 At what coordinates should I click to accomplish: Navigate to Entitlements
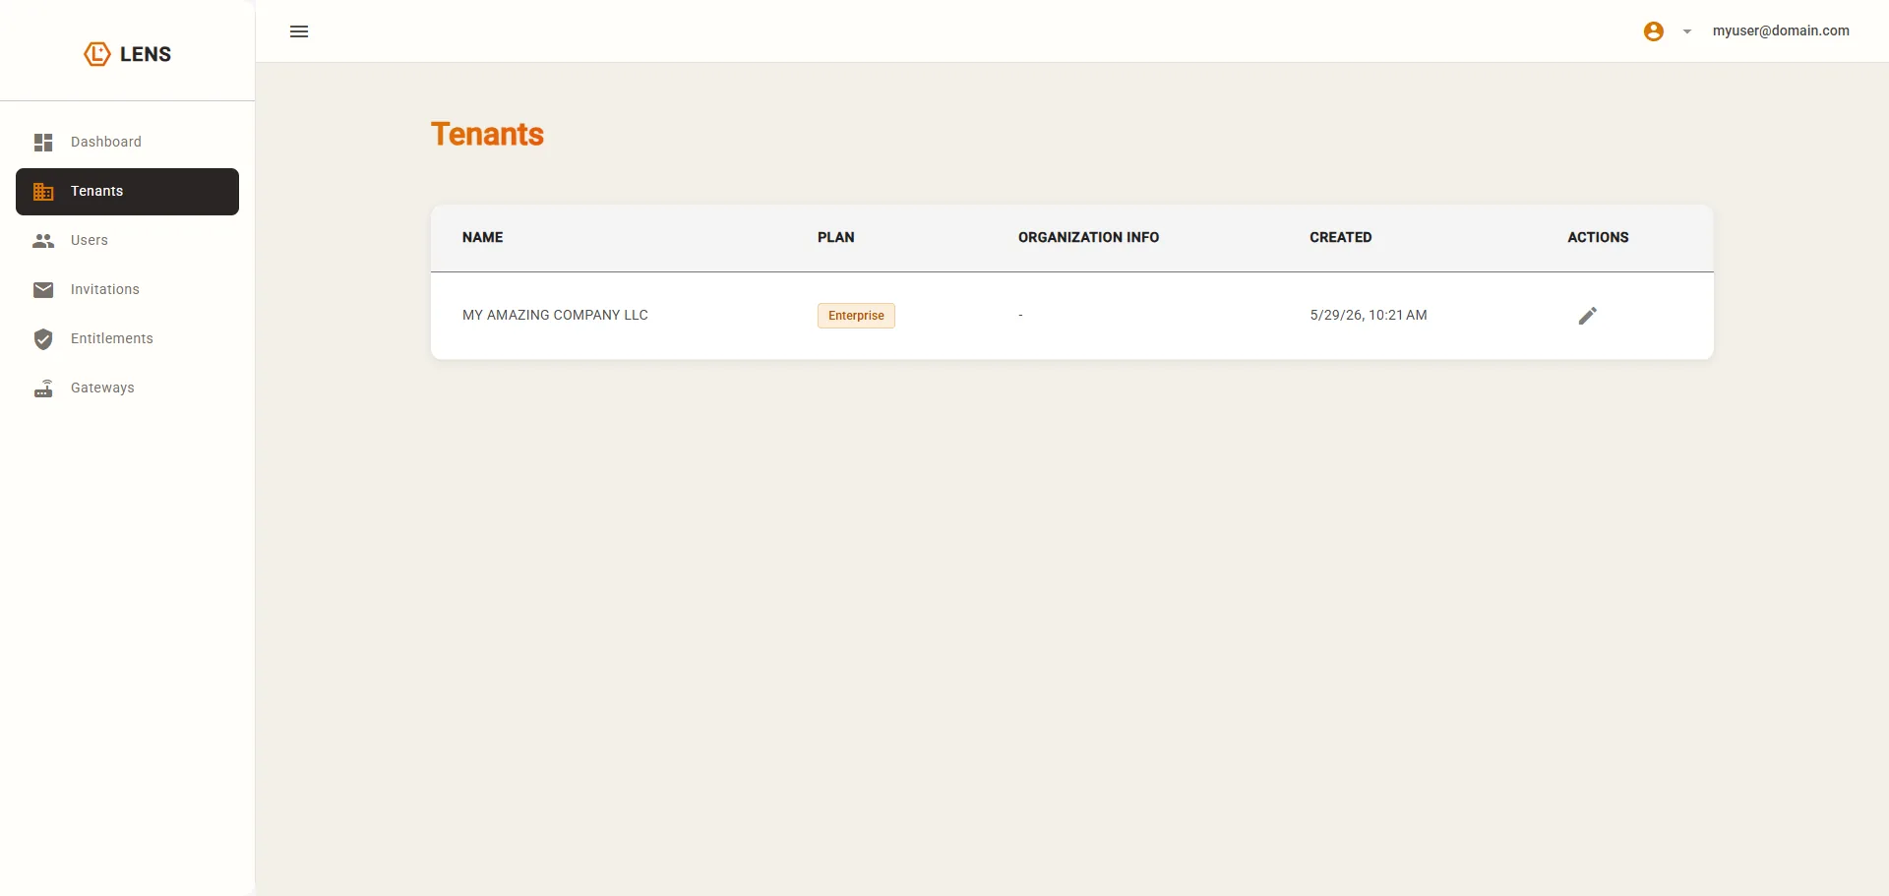click(x=127, y=339)
